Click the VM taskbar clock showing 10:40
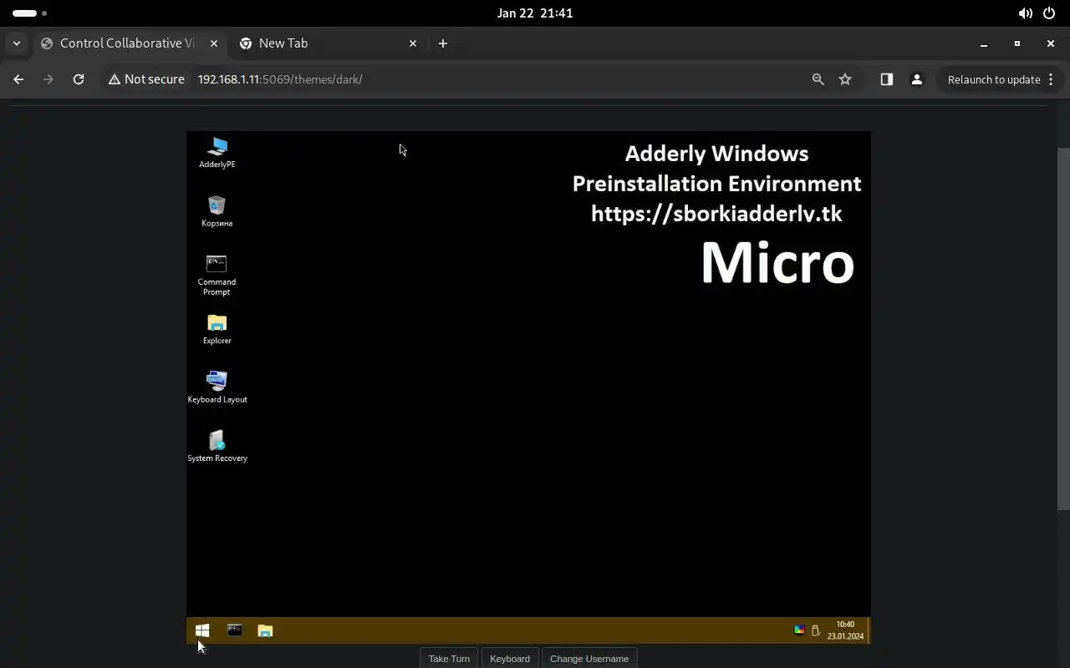The width and height of the screenshot is (1070, 668). (845, 630)
